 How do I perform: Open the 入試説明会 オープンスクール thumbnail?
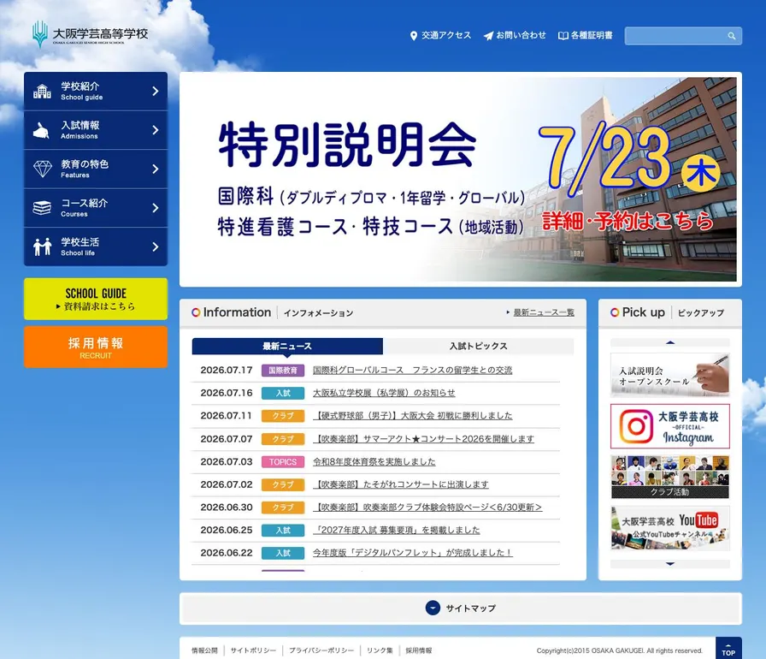click(669, 375)
